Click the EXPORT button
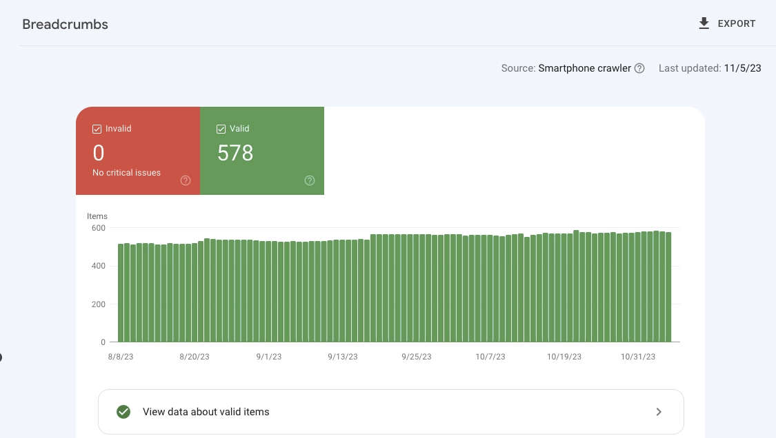The width and height of the screenshot is (776, 438). (x=726, y=23)
